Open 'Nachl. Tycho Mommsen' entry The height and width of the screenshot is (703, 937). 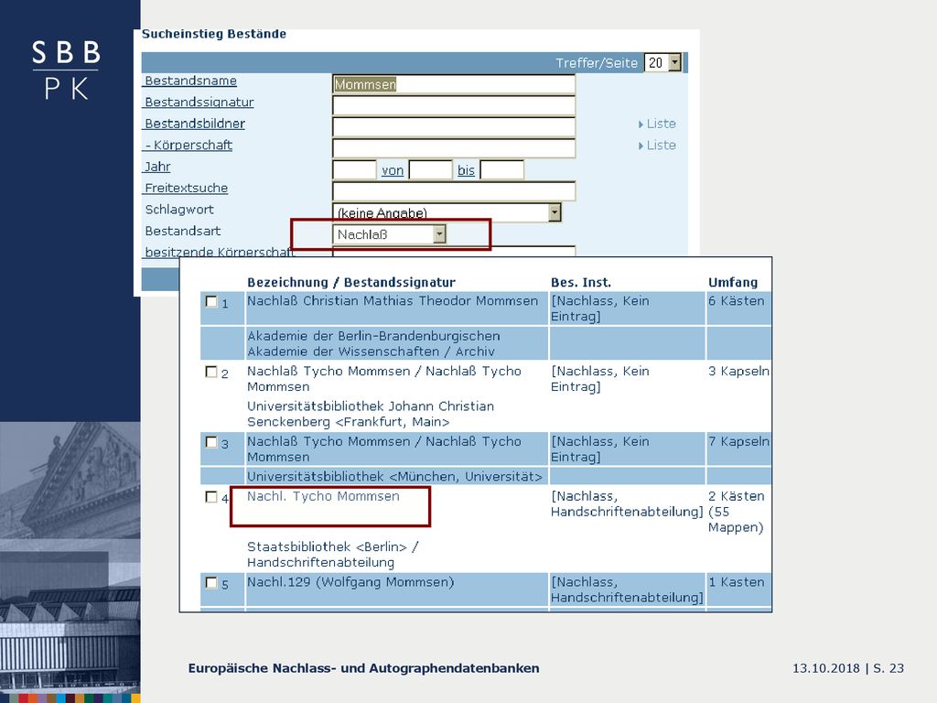[323, 497]
